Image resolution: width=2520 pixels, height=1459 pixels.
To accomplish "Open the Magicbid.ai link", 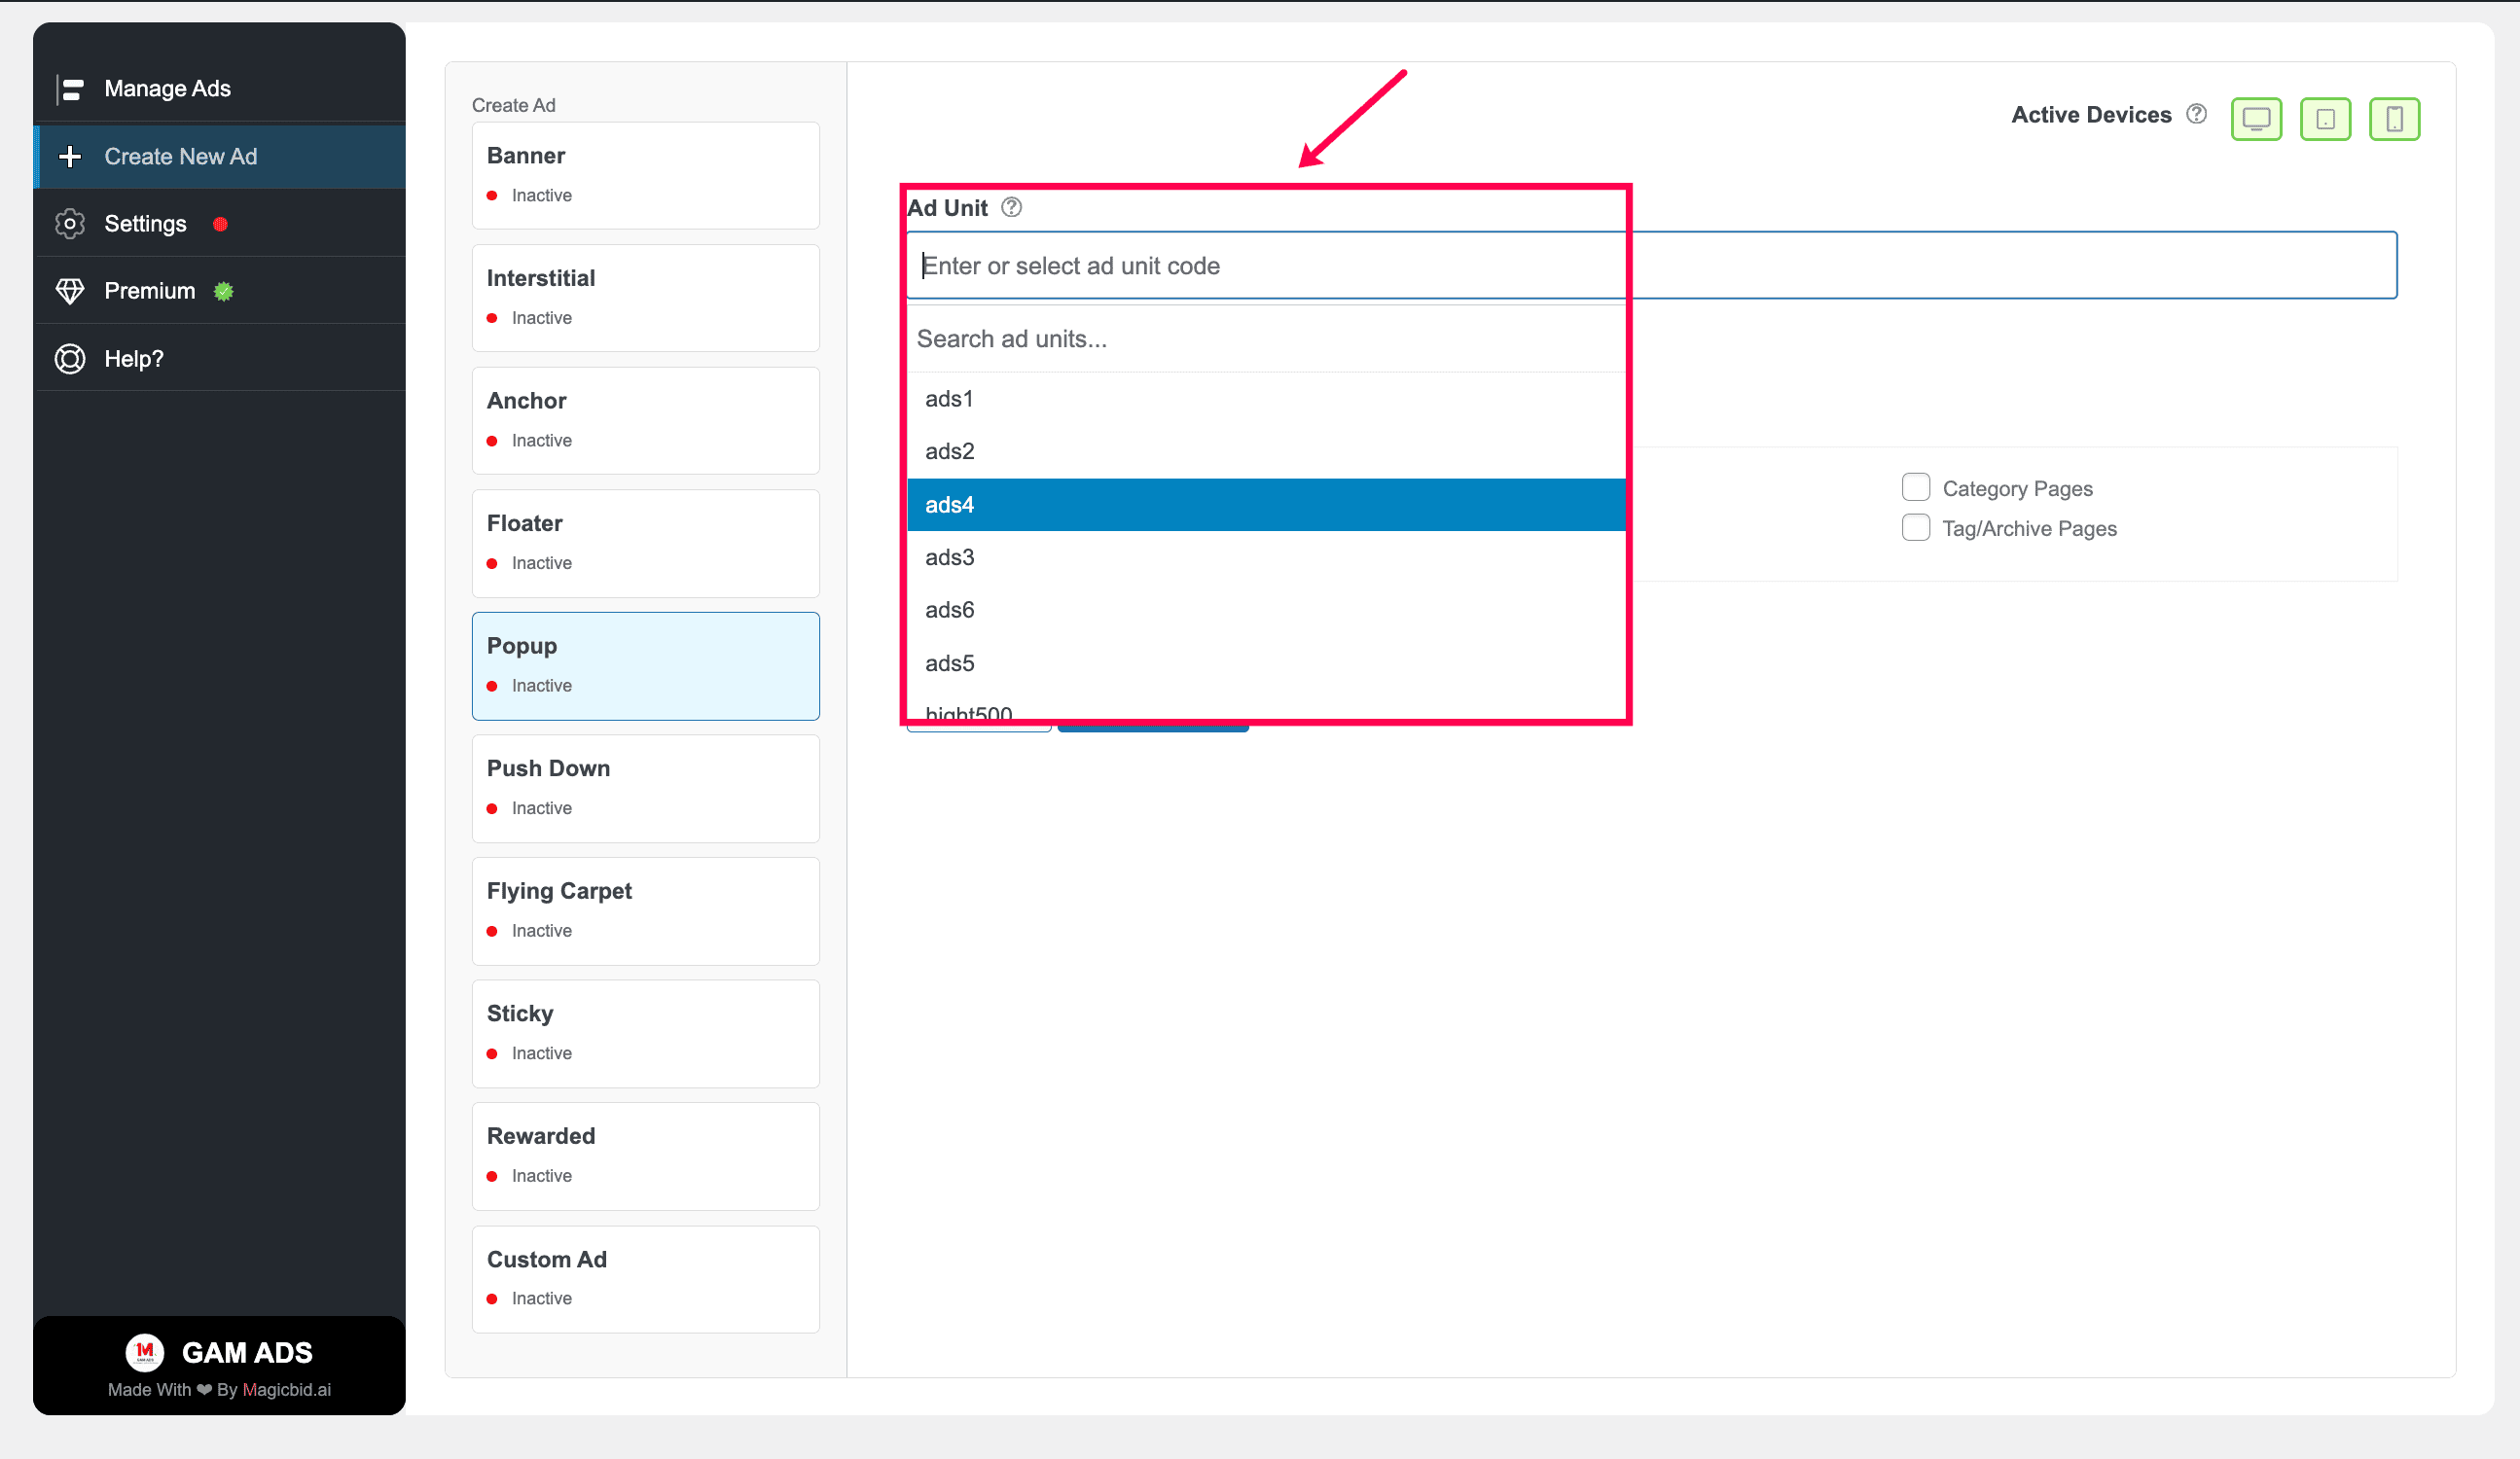I will [x=287, y=1390].
